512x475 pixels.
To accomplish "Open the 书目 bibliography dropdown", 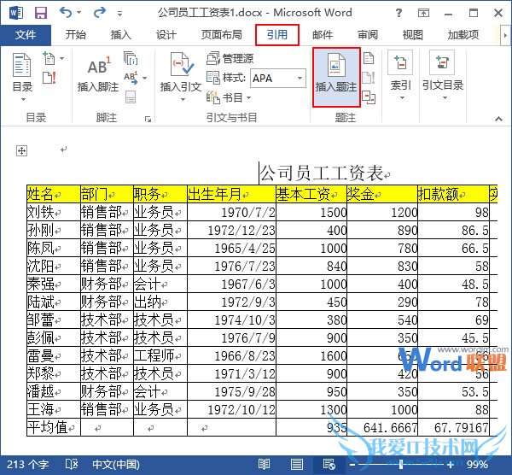I will click(229, 97).
